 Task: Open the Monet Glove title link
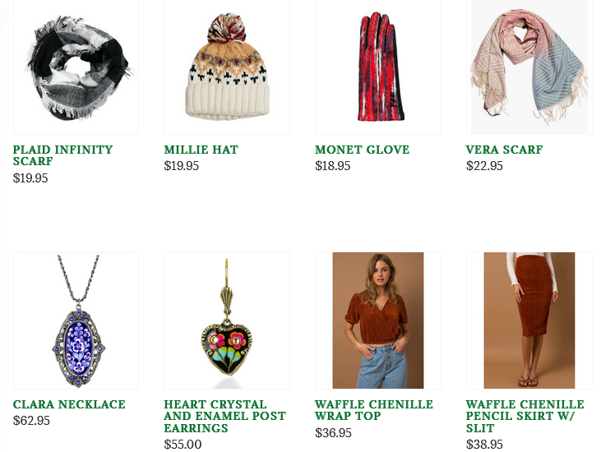(363, 150)
